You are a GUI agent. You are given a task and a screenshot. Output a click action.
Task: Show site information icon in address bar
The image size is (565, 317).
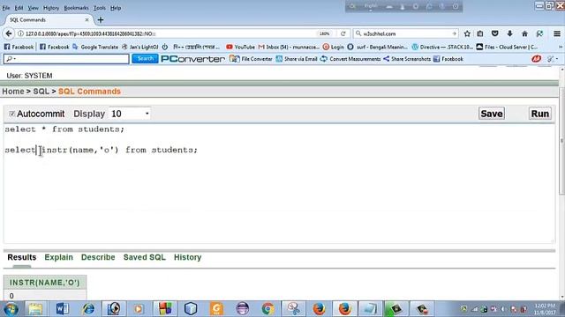20,33
